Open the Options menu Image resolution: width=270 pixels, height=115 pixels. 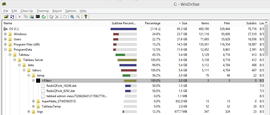71,11
